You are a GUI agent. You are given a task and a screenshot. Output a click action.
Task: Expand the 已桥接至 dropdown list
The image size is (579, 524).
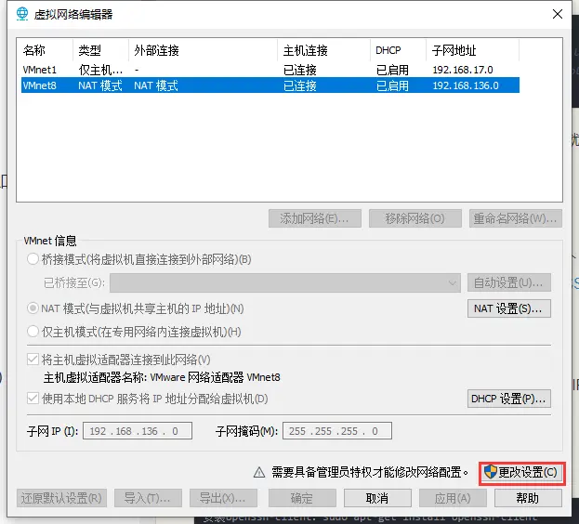(452, 282)
